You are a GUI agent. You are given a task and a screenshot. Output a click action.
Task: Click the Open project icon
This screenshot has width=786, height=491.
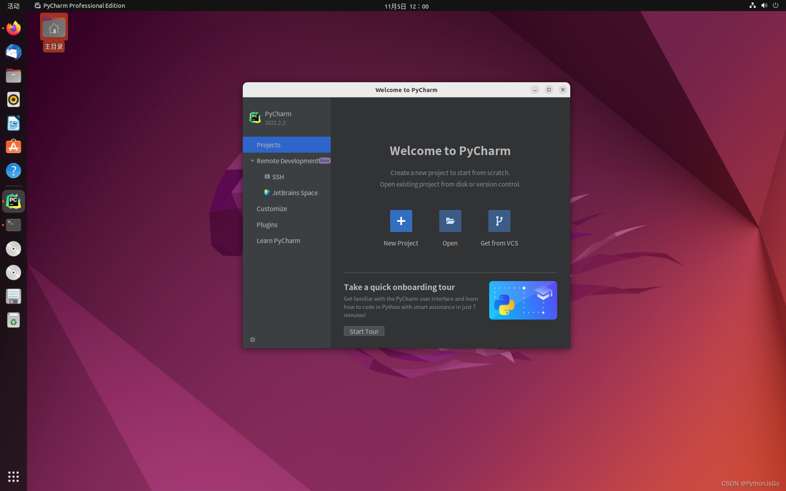coord(450,221)
